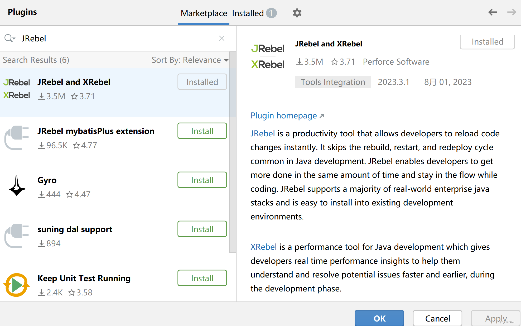This screenshot has height=326, width=521.
Task: Click the large JRebel XRebel logo in details
Action: tap(268, 56)
